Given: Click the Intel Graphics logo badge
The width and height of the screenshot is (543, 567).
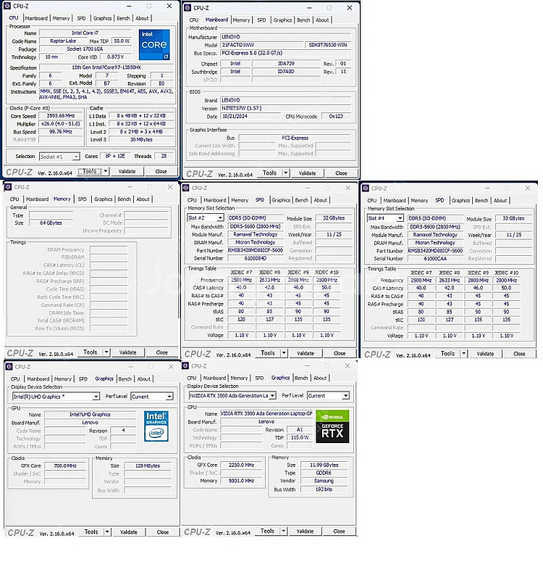Looking at the screenshot, I should 156,426.
